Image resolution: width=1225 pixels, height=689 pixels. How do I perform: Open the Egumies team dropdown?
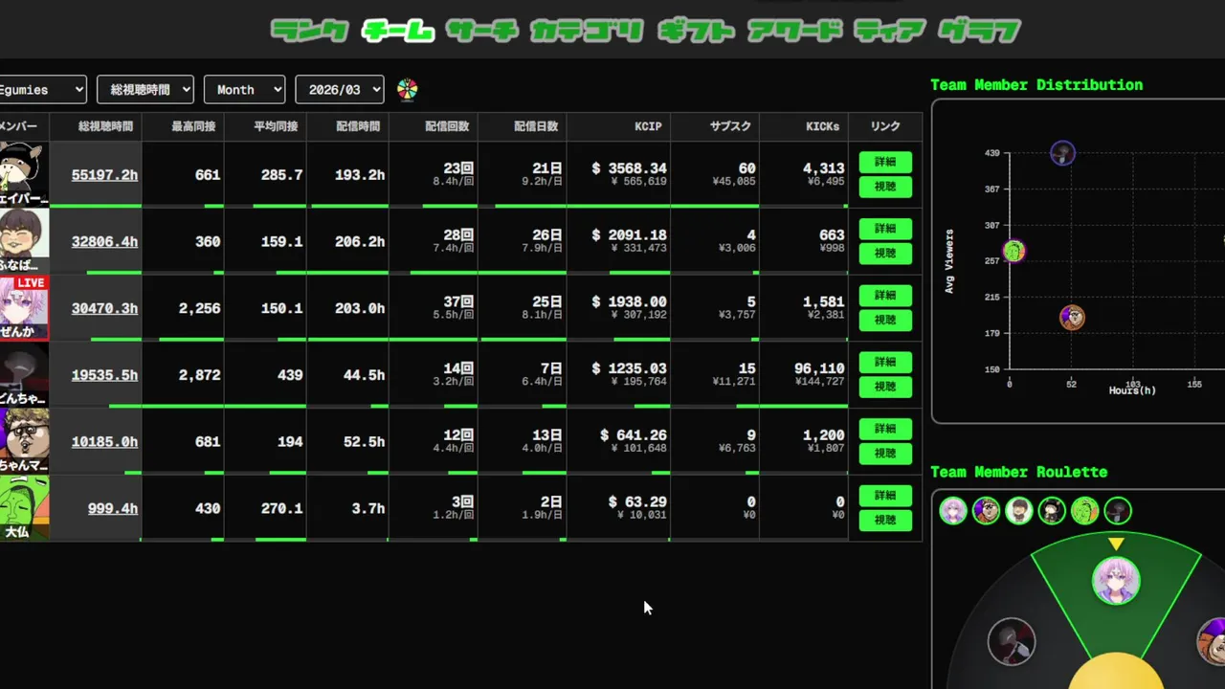[42, 89]
